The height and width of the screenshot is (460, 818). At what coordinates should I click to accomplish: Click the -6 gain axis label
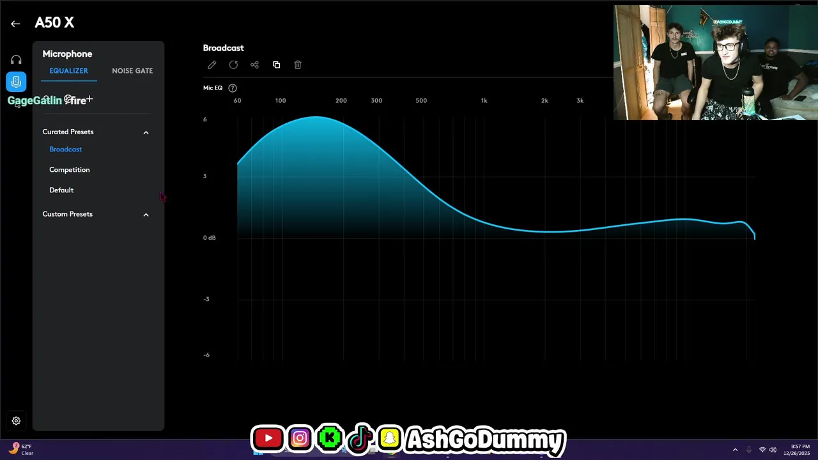point(206,355)
